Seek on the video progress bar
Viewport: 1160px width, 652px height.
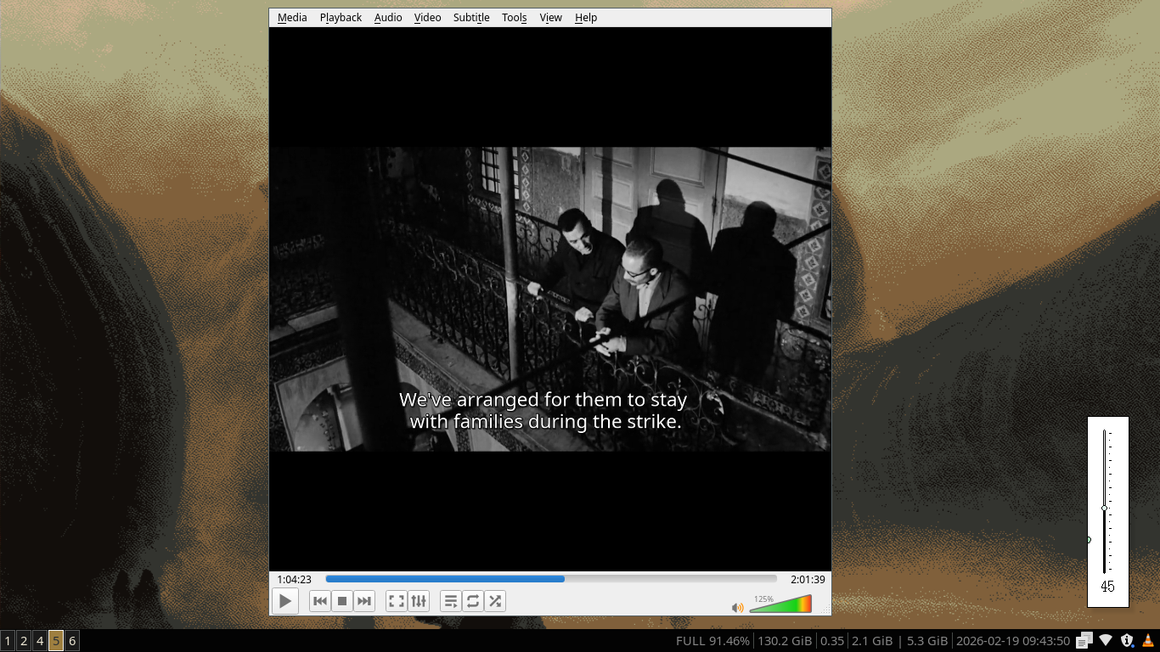tap(550, 579)
